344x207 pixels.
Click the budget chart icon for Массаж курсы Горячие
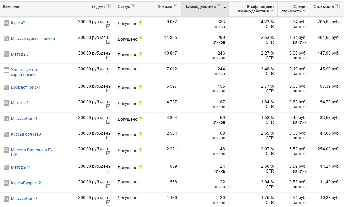(109, 42)
